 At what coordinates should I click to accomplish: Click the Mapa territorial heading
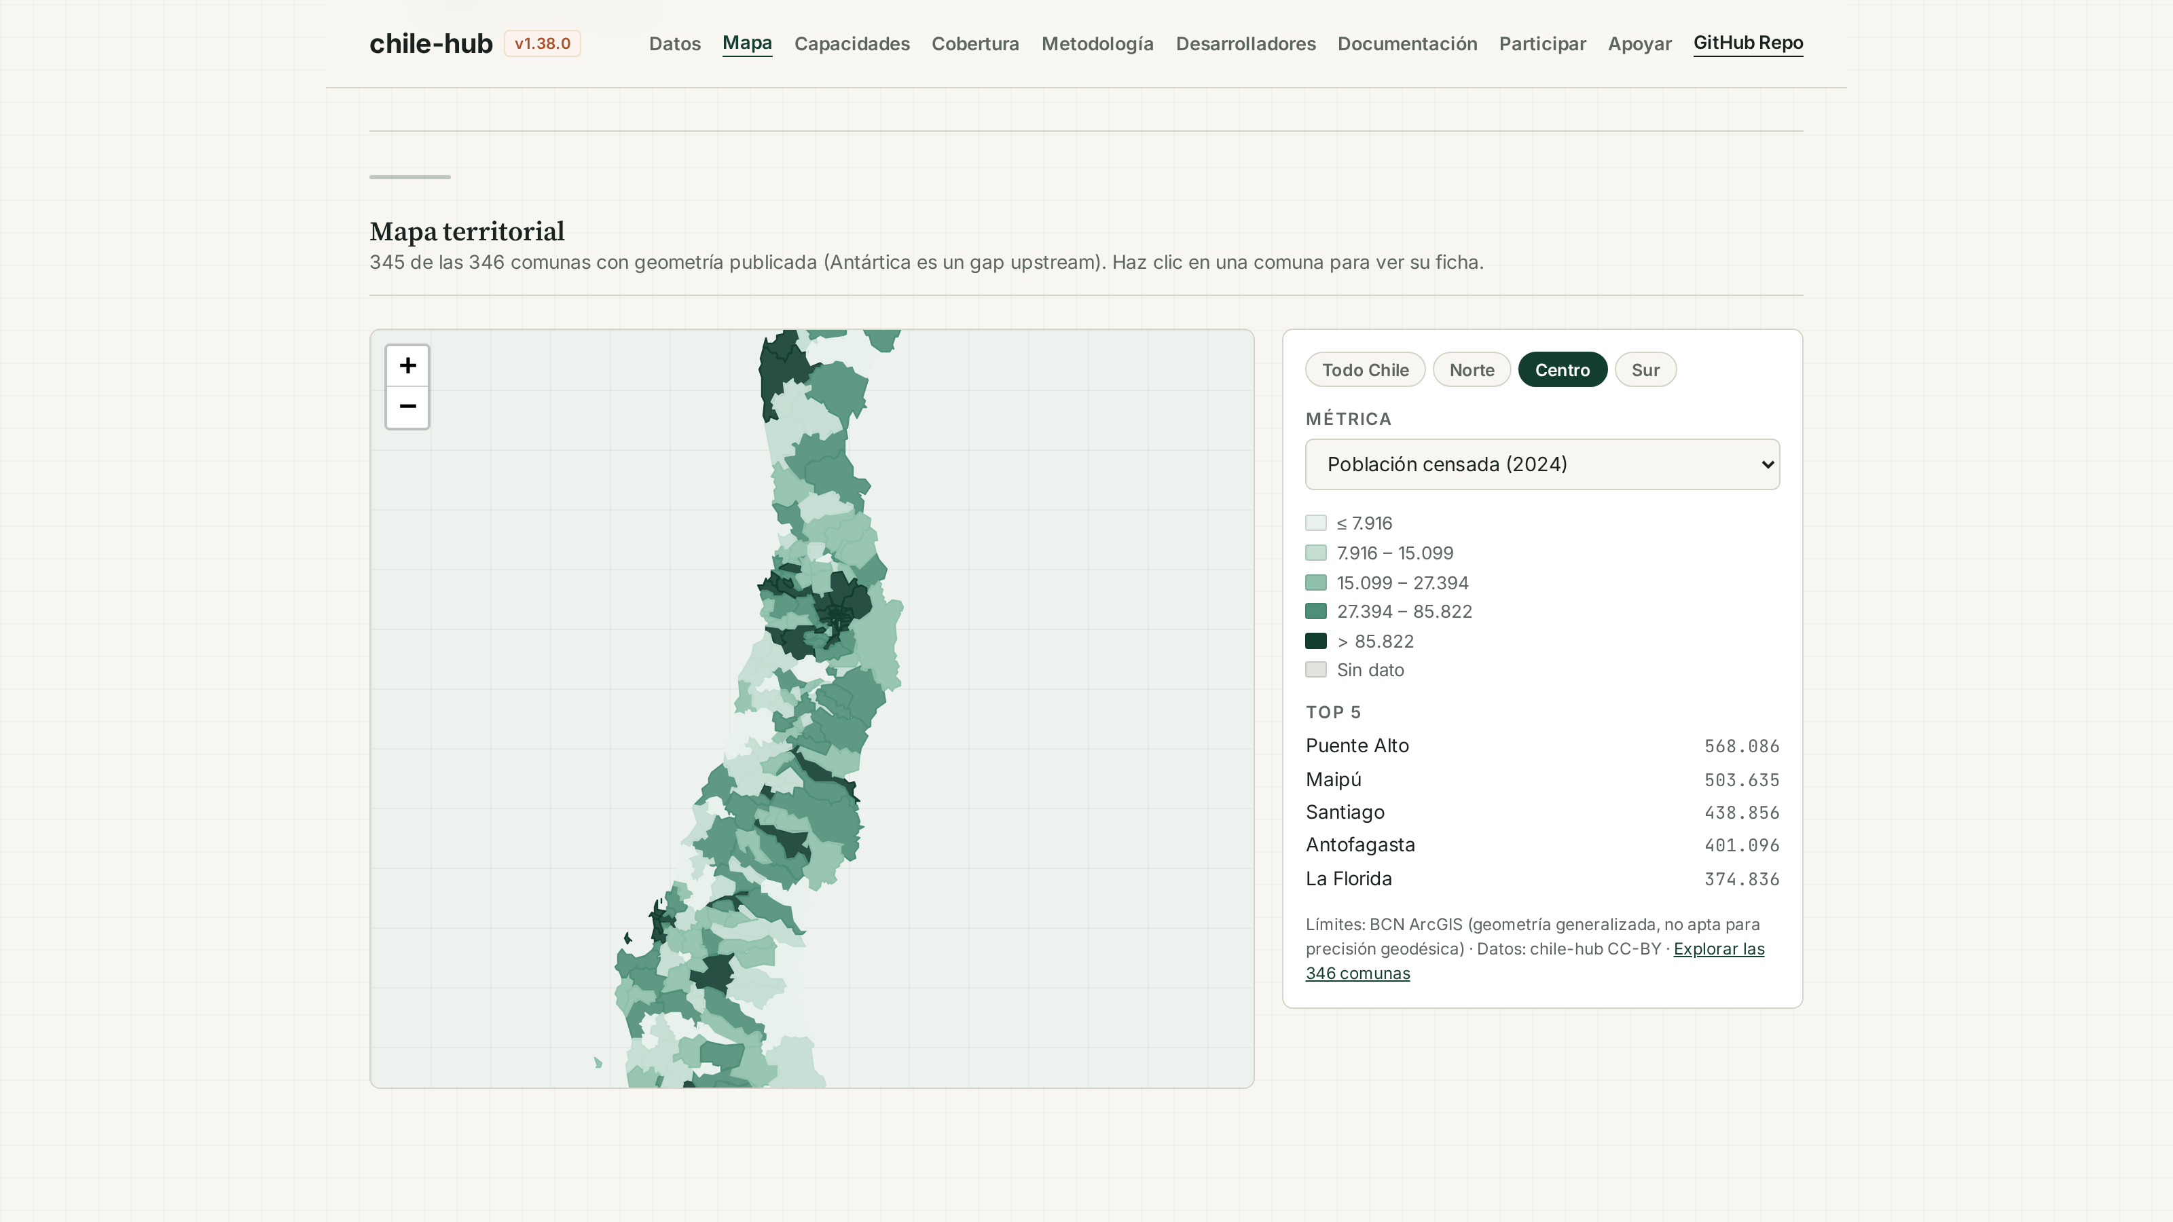point(467,231)
